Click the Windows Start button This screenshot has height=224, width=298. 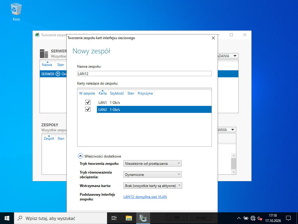point(7,218)
